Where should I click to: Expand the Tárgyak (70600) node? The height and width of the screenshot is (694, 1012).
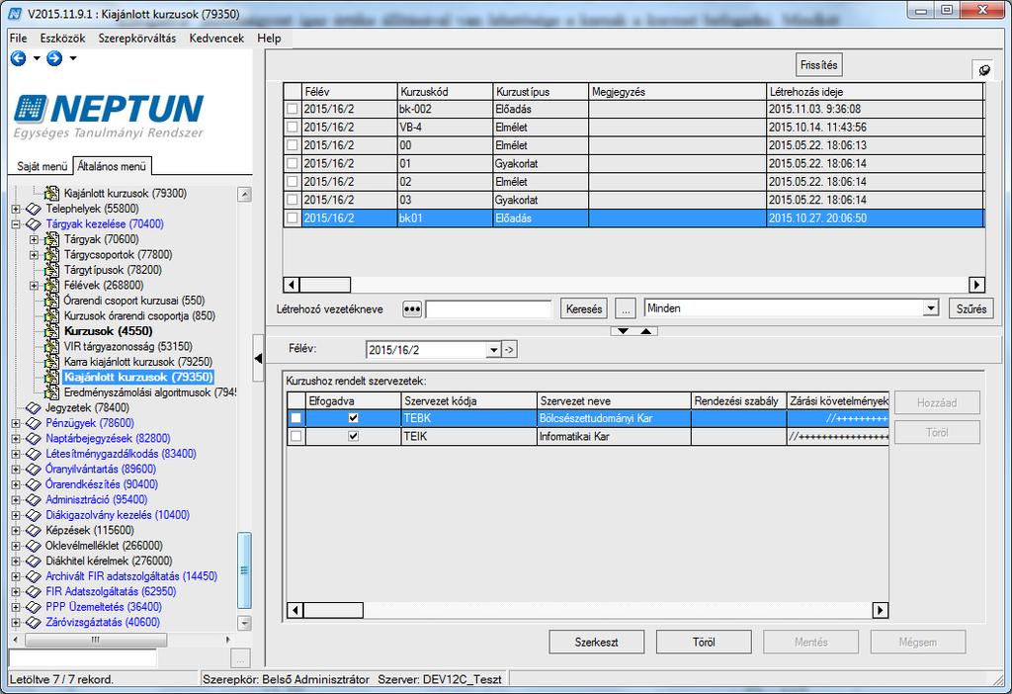click(x=35, y=239)
